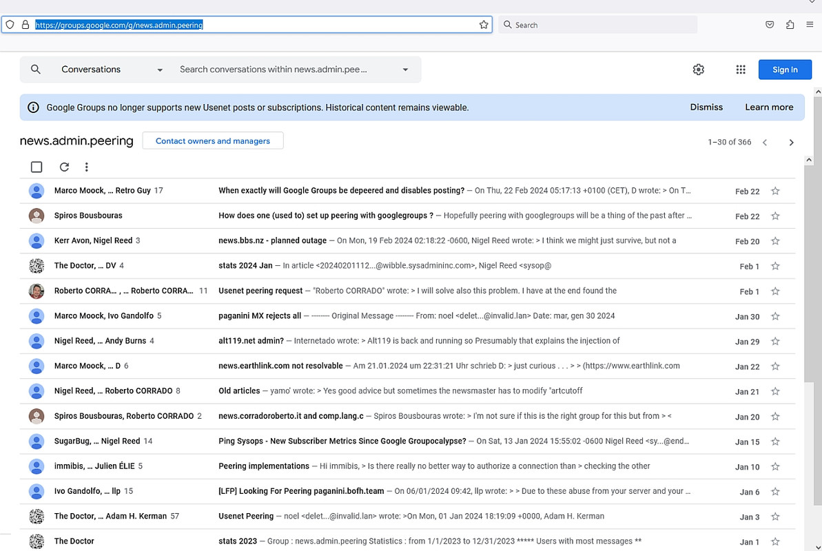Bookmark this page with star in address bar
Image resolution: width=822 pixels, height=551 pixels.
pyautogui.click(x=483, y=25)
